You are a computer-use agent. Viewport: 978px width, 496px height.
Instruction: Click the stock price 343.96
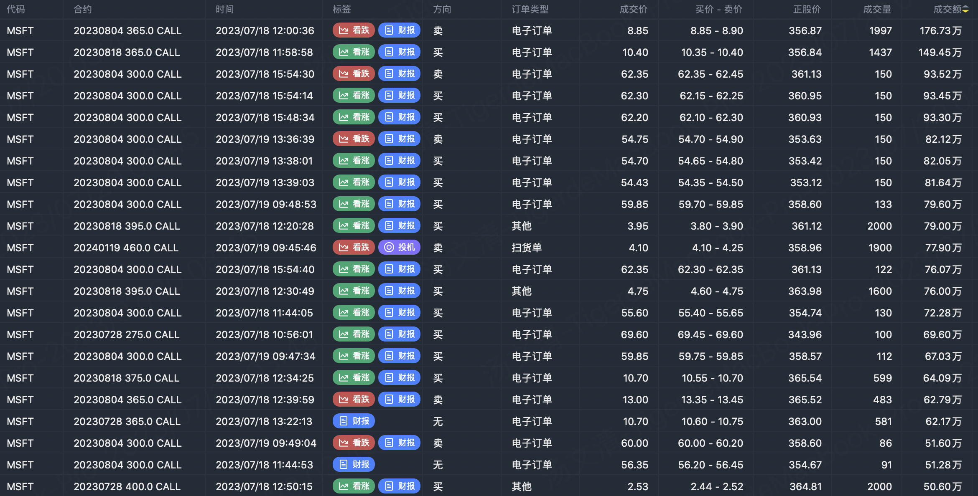[x=805, y=334]
